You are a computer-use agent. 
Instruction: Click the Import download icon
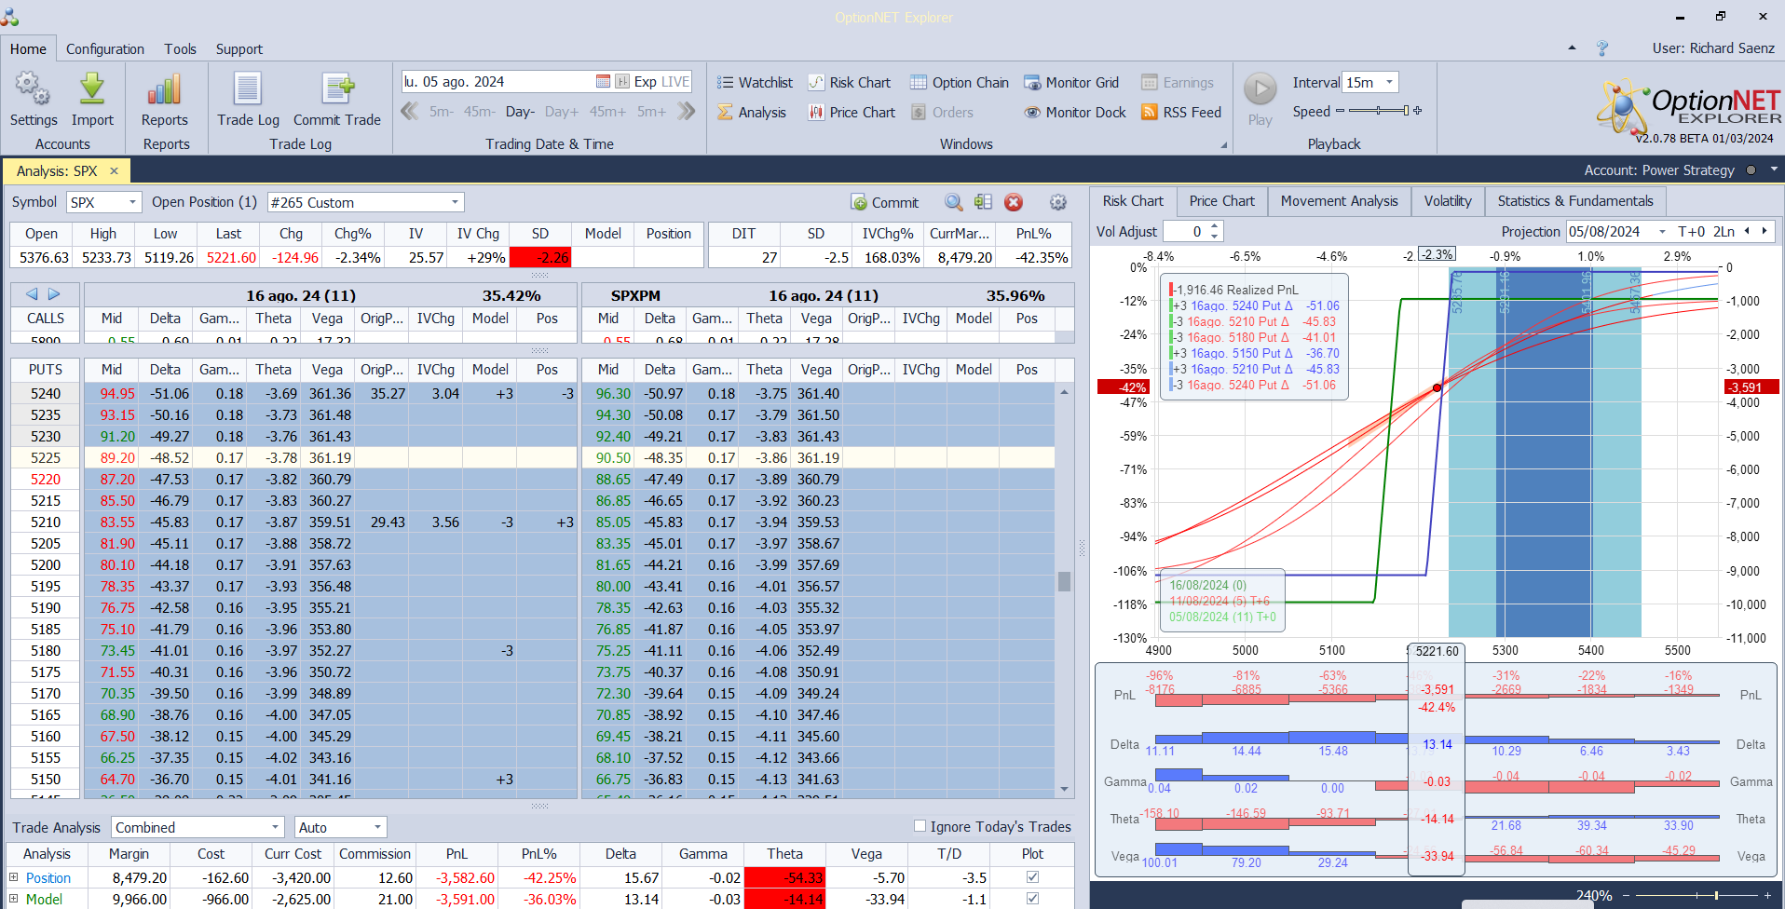coord(92,88)
